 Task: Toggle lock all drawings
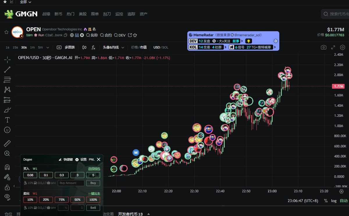(7, 187)
